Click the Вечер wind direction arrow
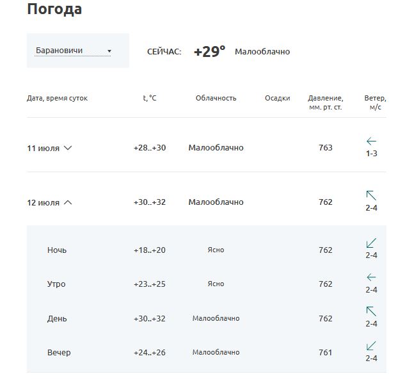Image resolution: width=398 pixels, height=379 pixels. (371, 346)
